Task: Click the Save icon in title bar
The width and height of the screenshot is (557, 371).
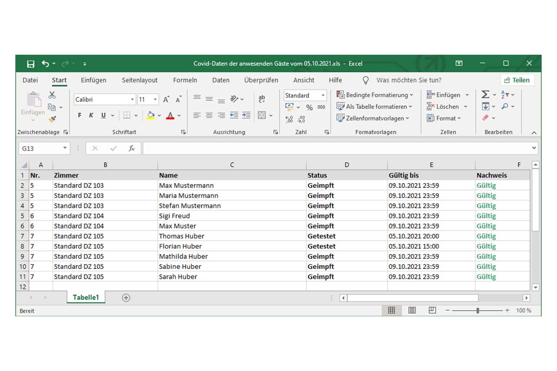Action: tap(31, 64)
